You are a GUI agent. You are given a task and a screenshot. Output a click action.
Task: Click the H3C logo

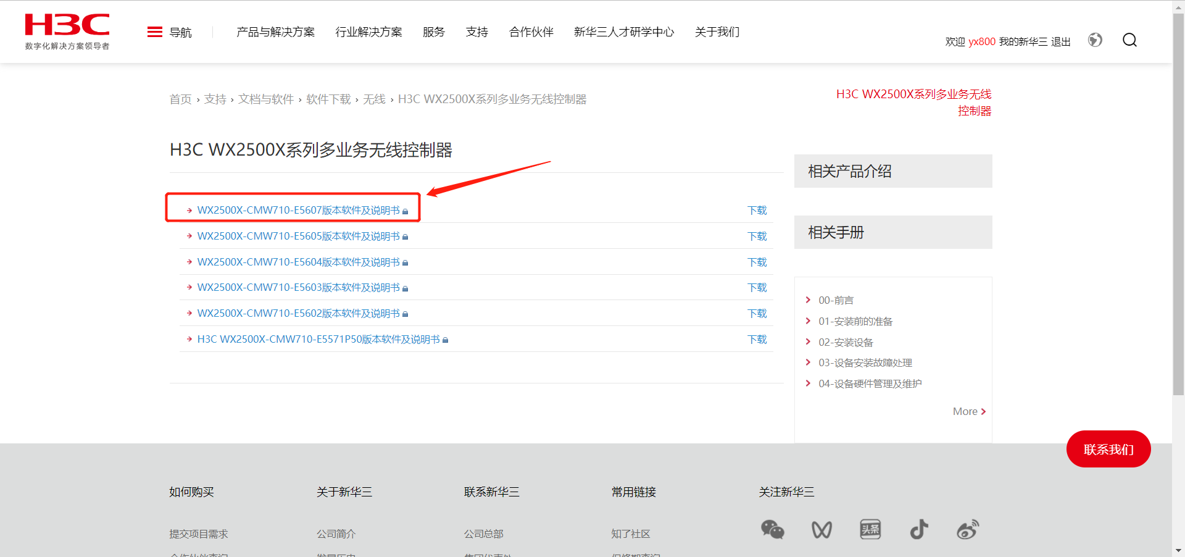point(67,31)
